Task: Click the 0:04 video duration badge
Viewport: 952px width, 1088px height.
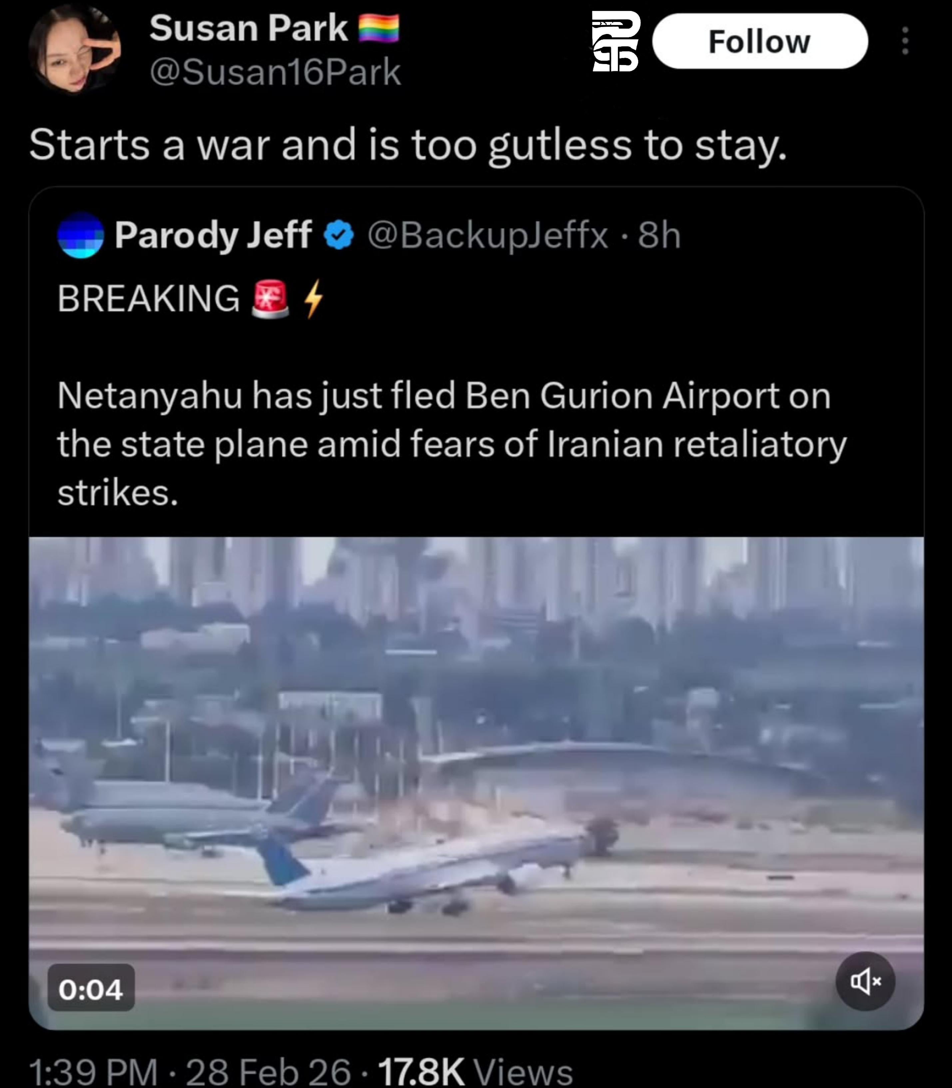Action: coord(91,989)
